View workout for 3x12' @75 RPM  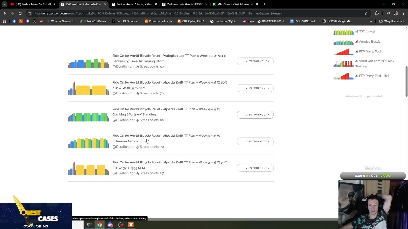pos(255,168)
